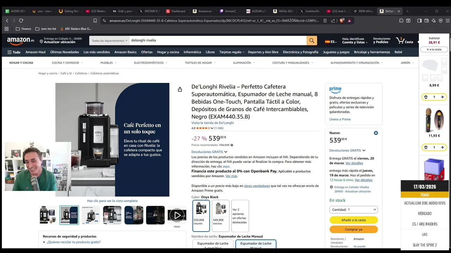Screen dimensions: 451x253
Task: Go to Los más vendidos
Action: point(97,52)
